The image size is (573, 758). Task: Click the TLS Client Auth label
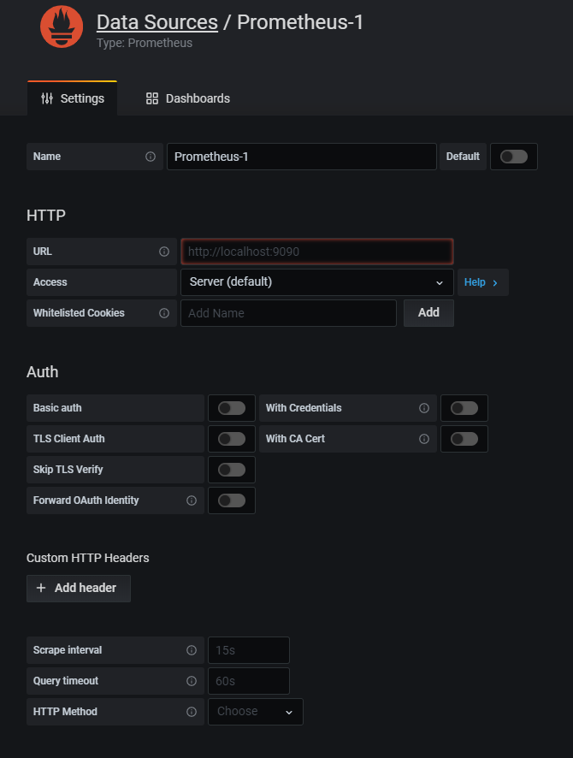pyautogui.click(x=69, y=439)
